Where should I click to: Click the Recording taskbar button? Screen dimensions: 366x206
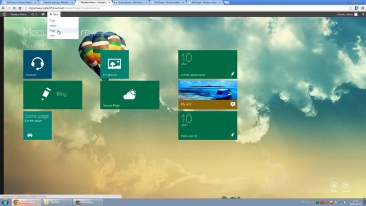coord(88,202)
